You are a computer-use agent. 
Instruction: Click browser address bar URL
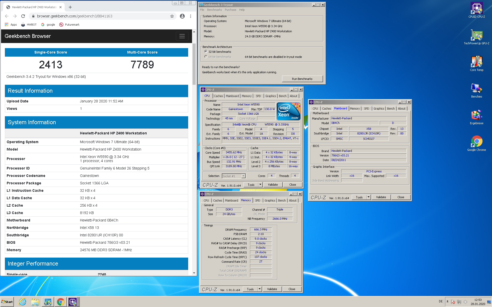(75, 16)
